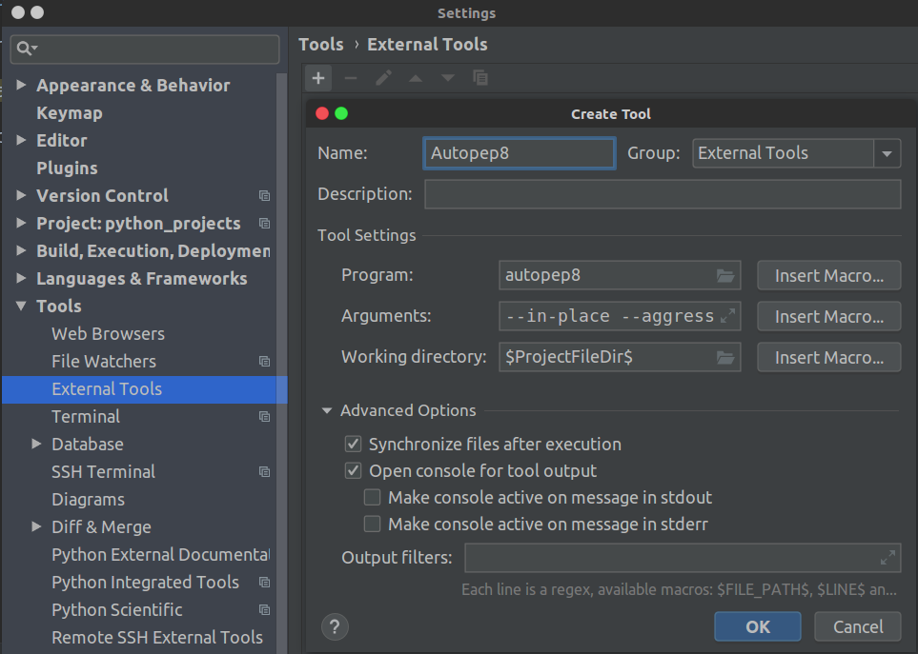Expand Languages & Frameworks node

21,278
